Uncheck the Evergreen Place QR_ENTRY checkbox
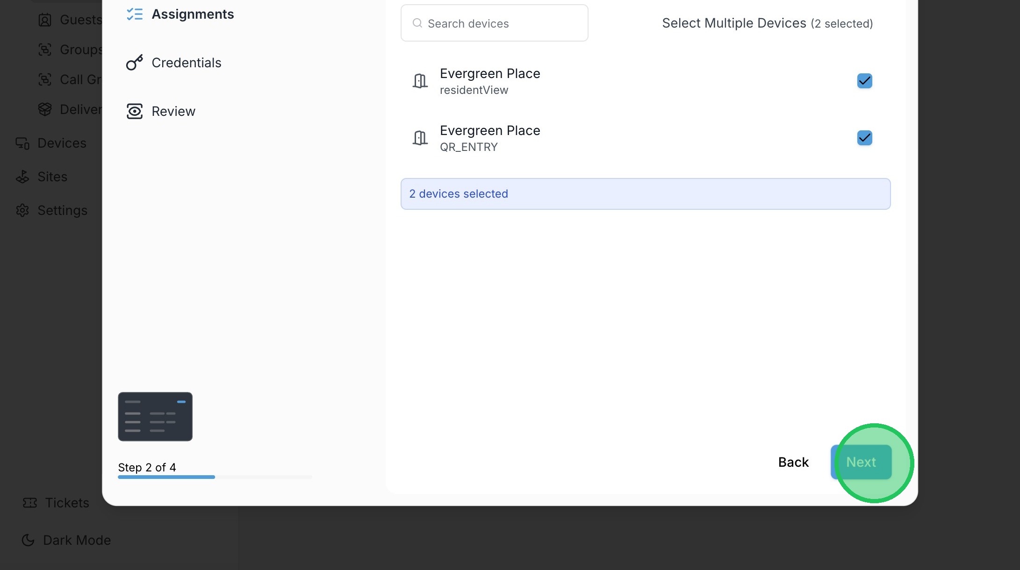 (864, 138)
